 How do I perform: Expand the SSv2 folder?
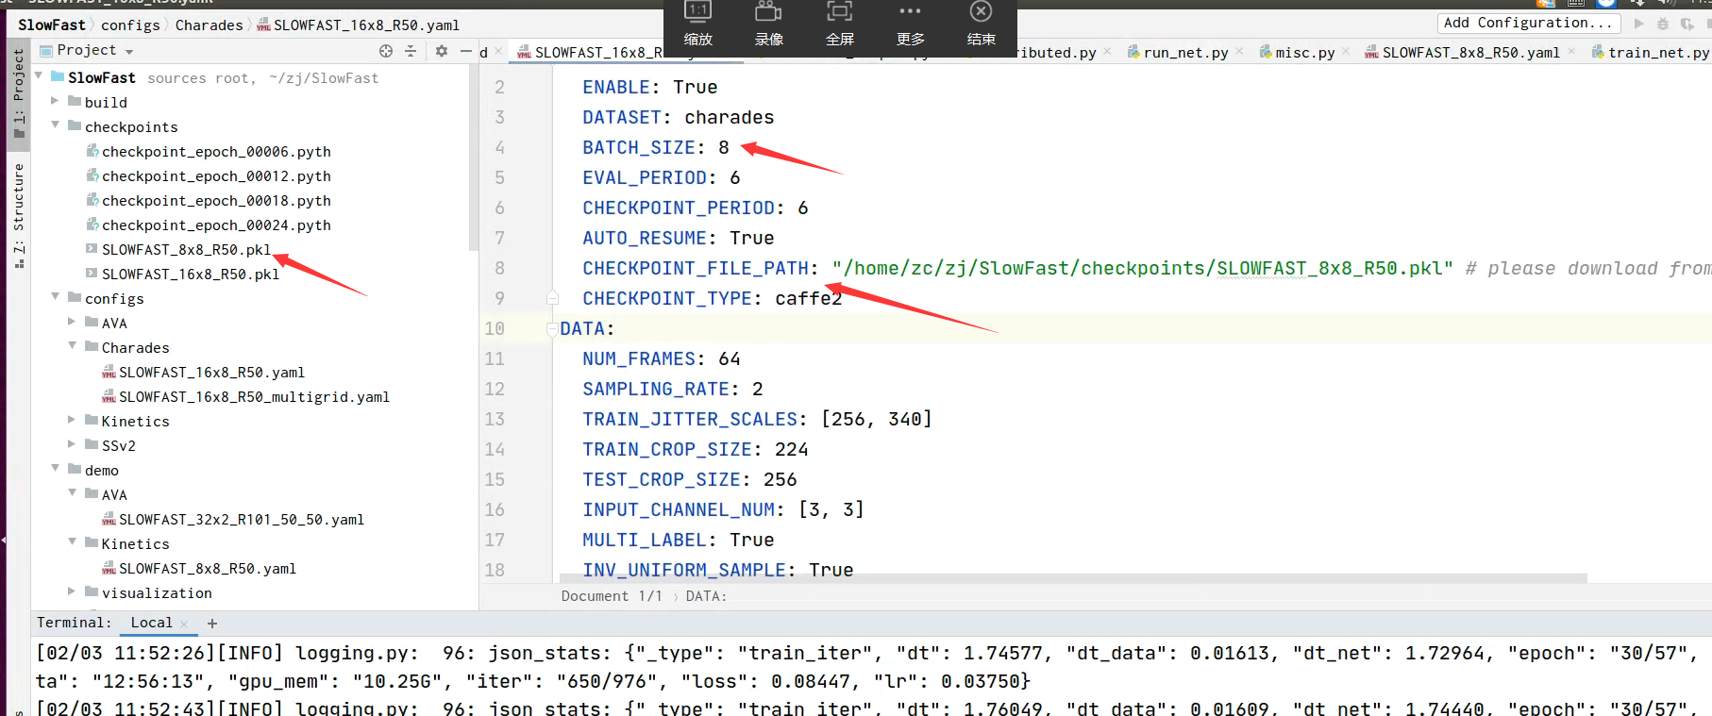[72, 444]
